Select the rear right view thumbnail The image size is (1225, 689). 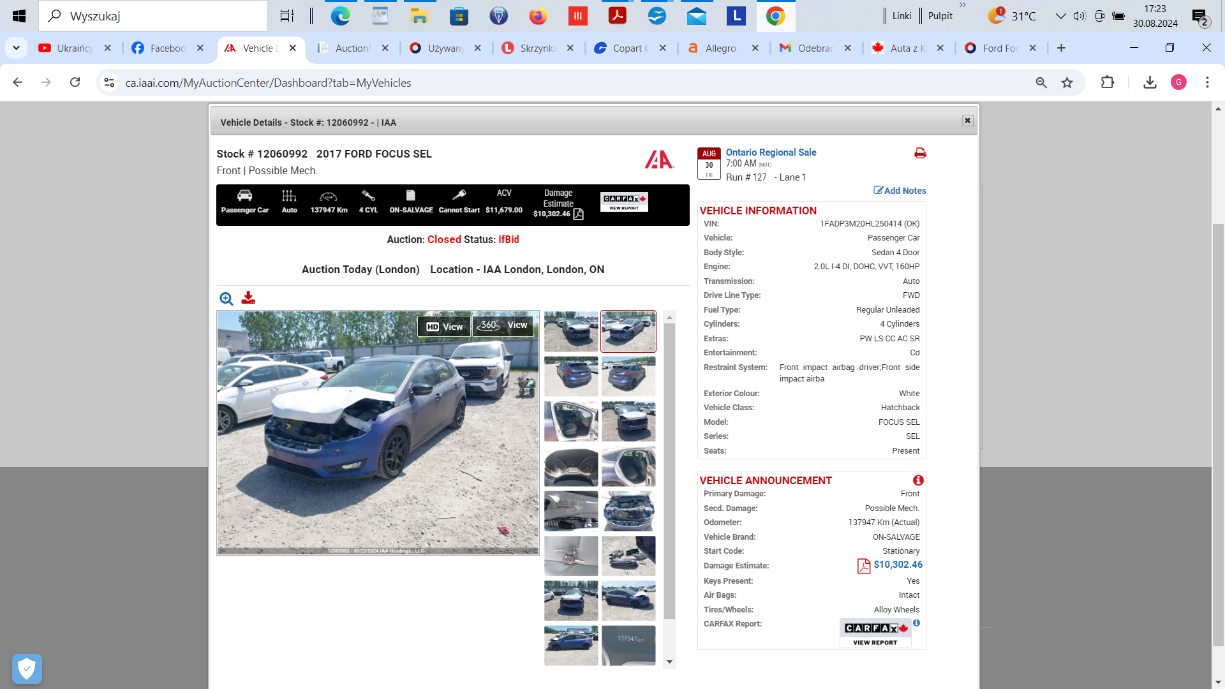[x=628, y=376]
